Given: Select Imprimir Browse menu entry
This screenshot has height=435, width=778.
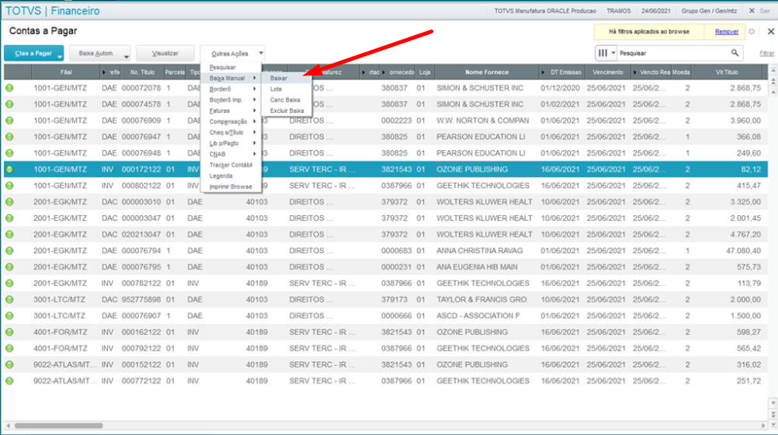Looking at the screenshot, I should [x=231, y=187].
